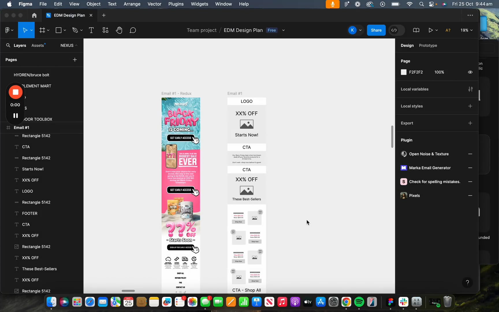Open the three-dot window menu
The height and width of the screenshot is (312, 499).
coord(470,15)
